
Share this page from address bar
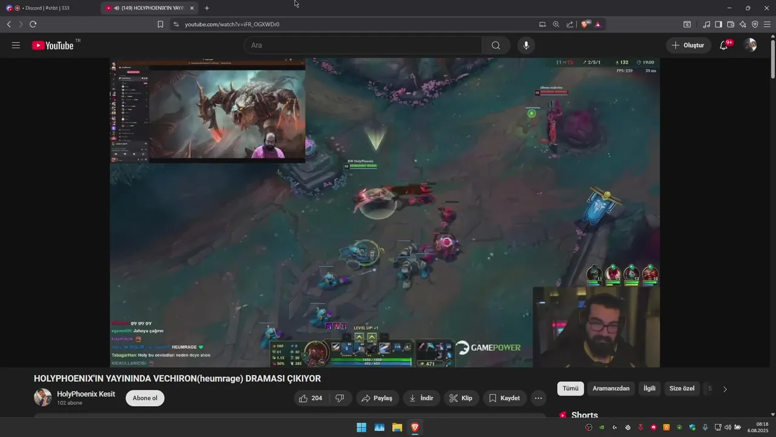[570, 24]
